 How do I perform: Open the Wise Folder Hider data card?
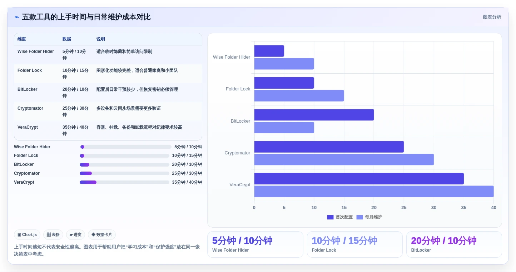pos(255,244)
